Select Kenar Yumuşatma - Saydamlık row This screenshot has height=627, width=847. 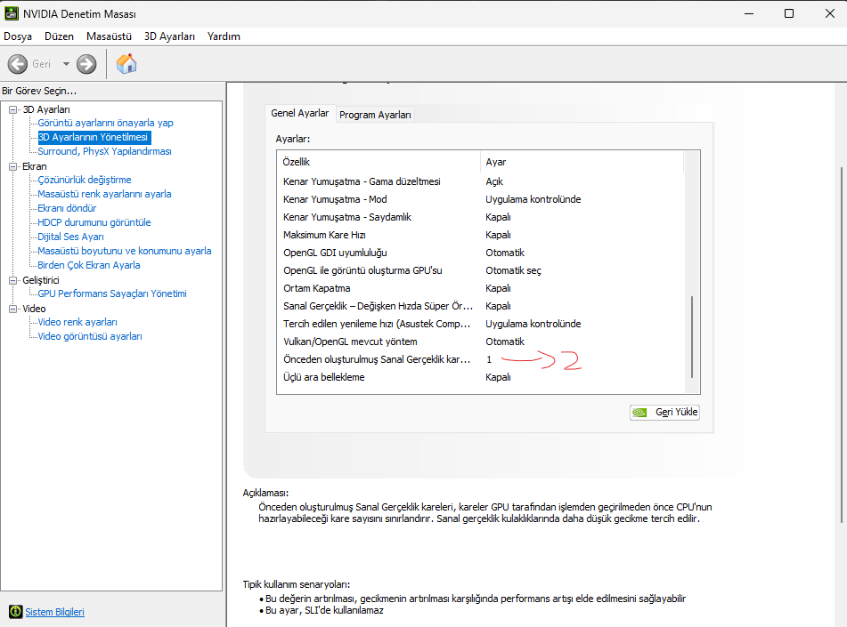coord(481,218)
